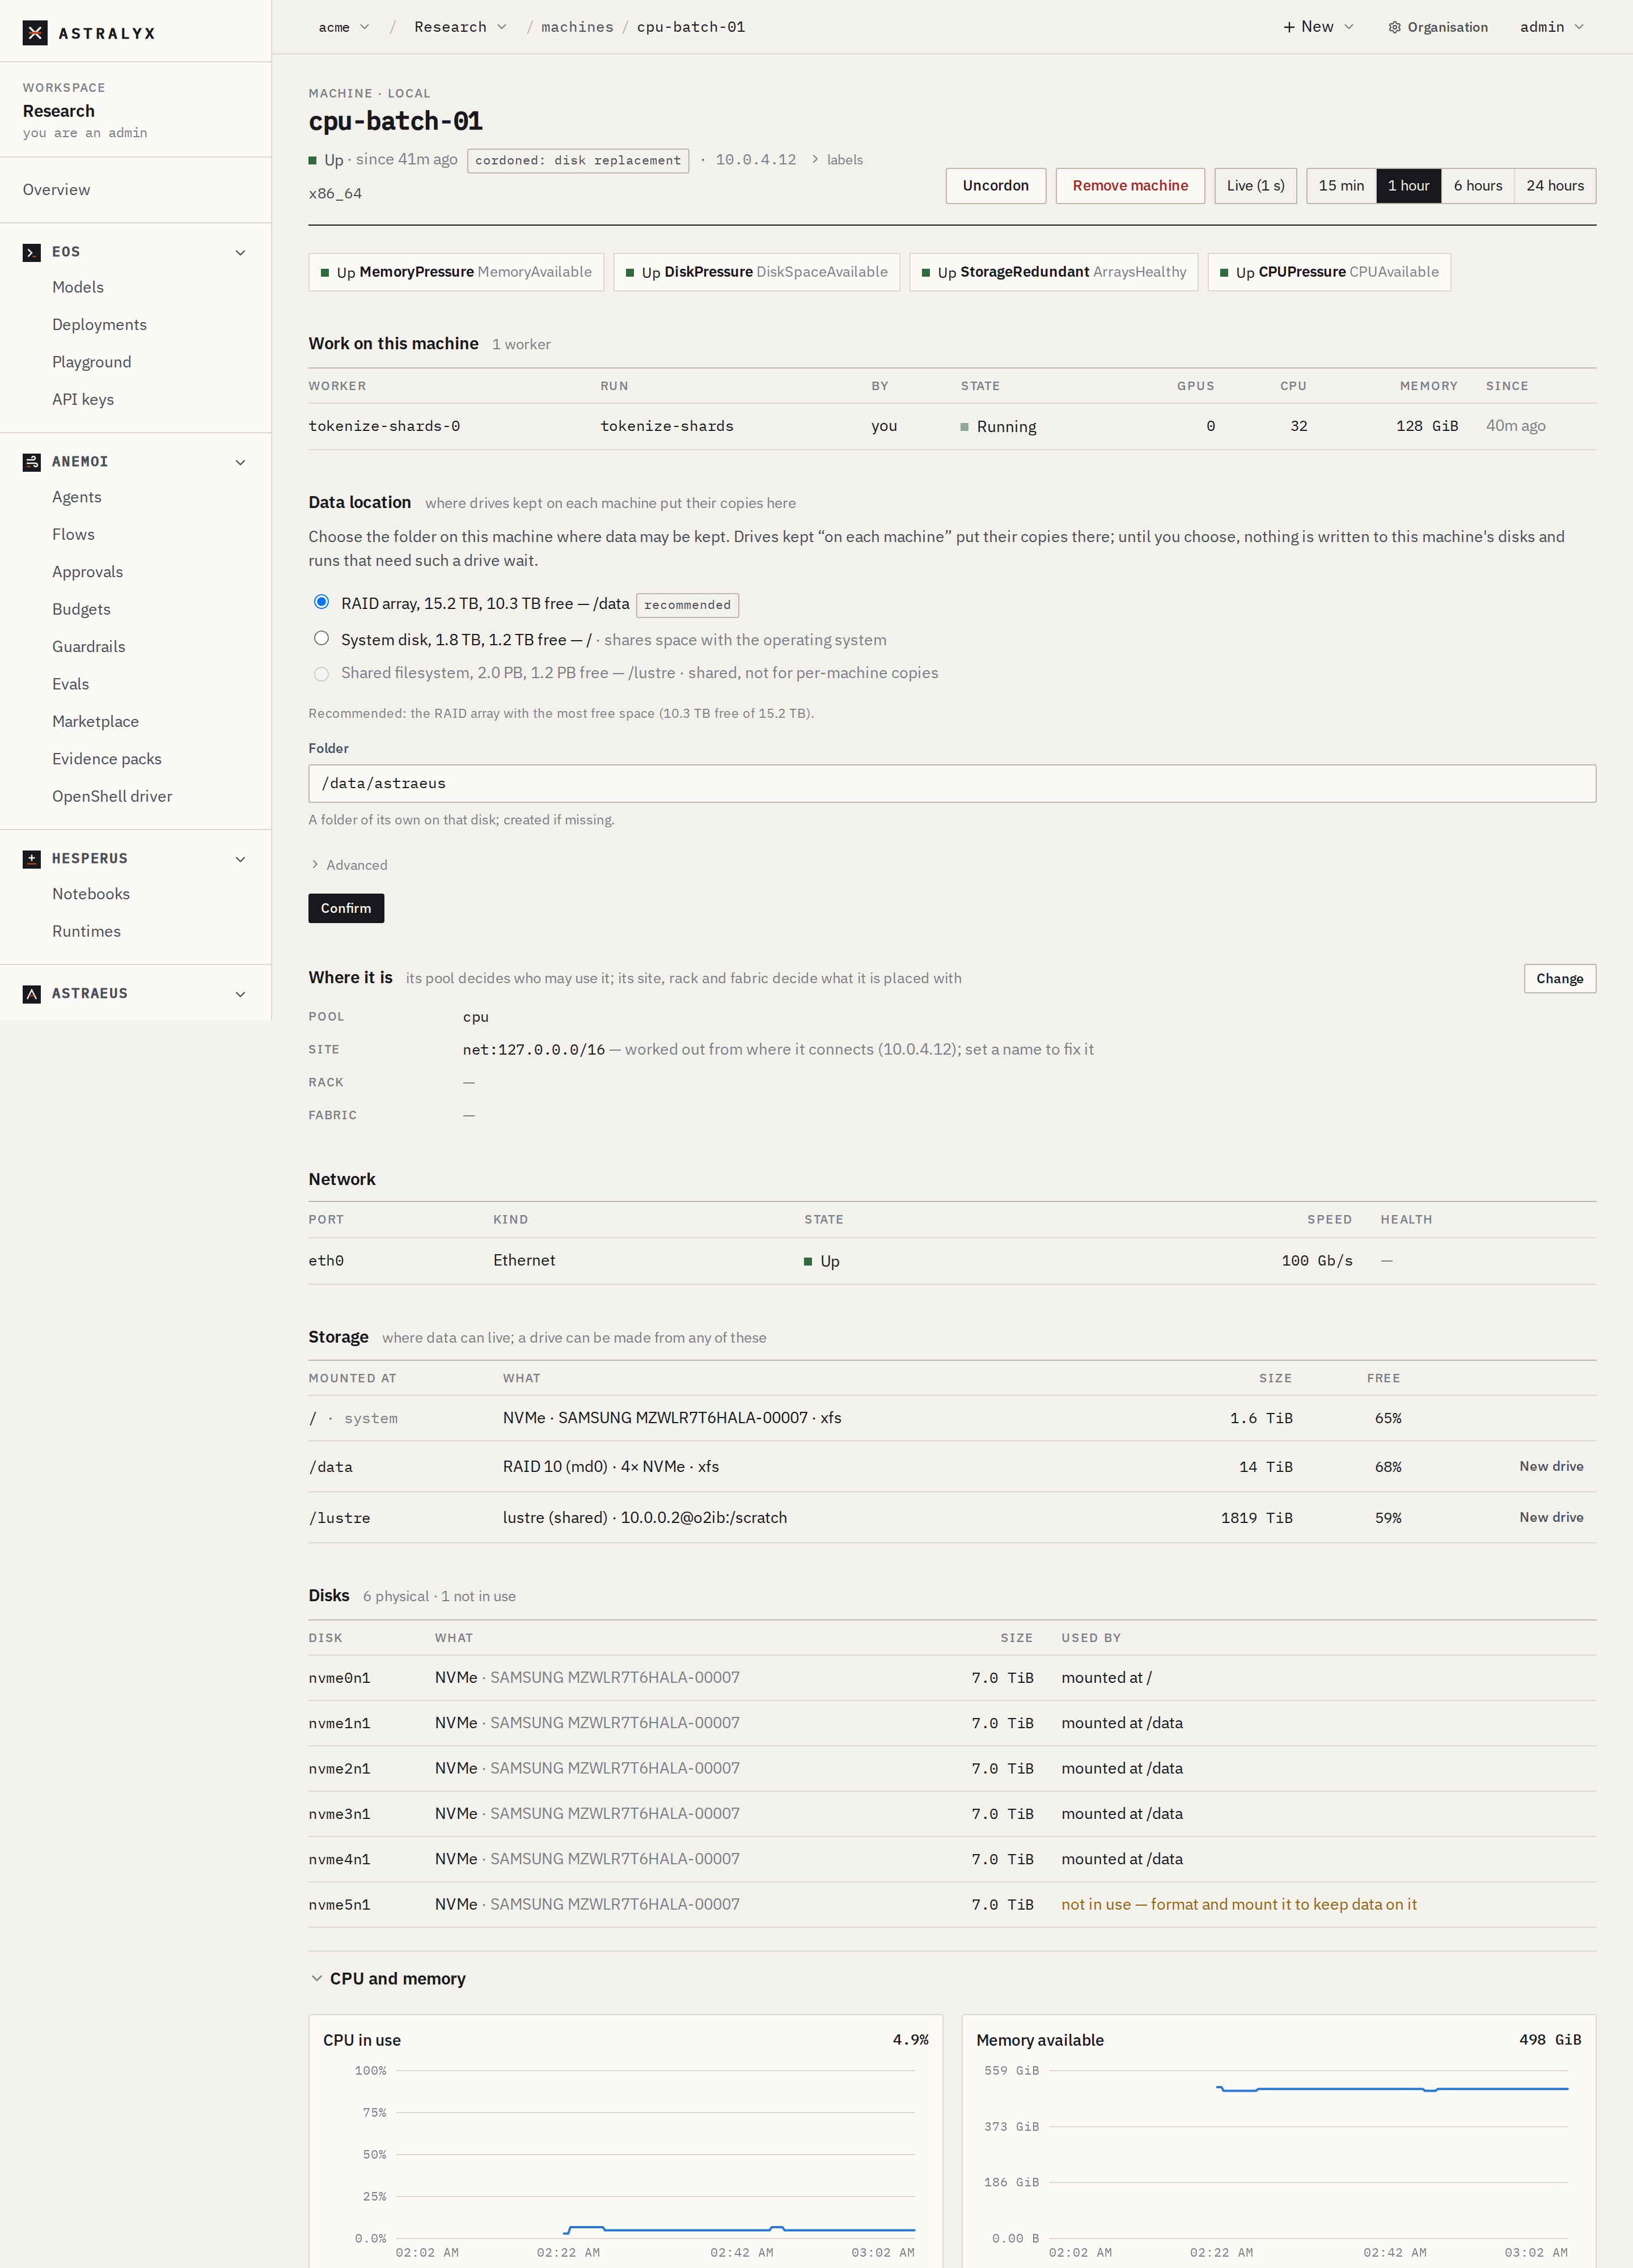Open Guardrails in the sidebar
The width and height of the screenshot is (1633, 2268).
(89, 647)
